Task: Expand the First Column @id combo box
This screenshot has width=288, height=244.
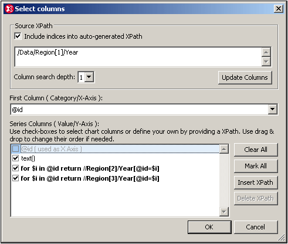Action: pos(273,109)
